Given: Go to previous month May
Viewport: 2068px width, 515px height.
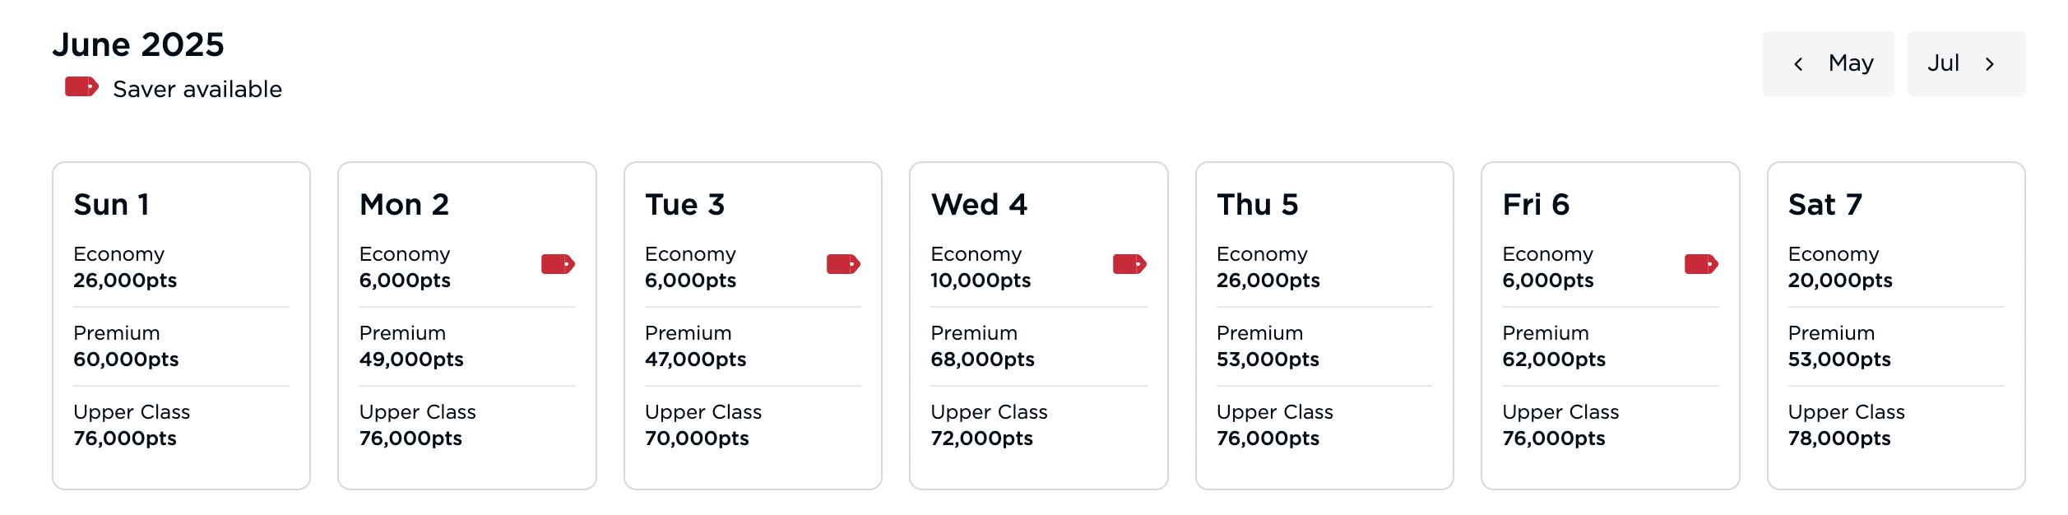Looking at the screenshot, I should pos(1827,64).
